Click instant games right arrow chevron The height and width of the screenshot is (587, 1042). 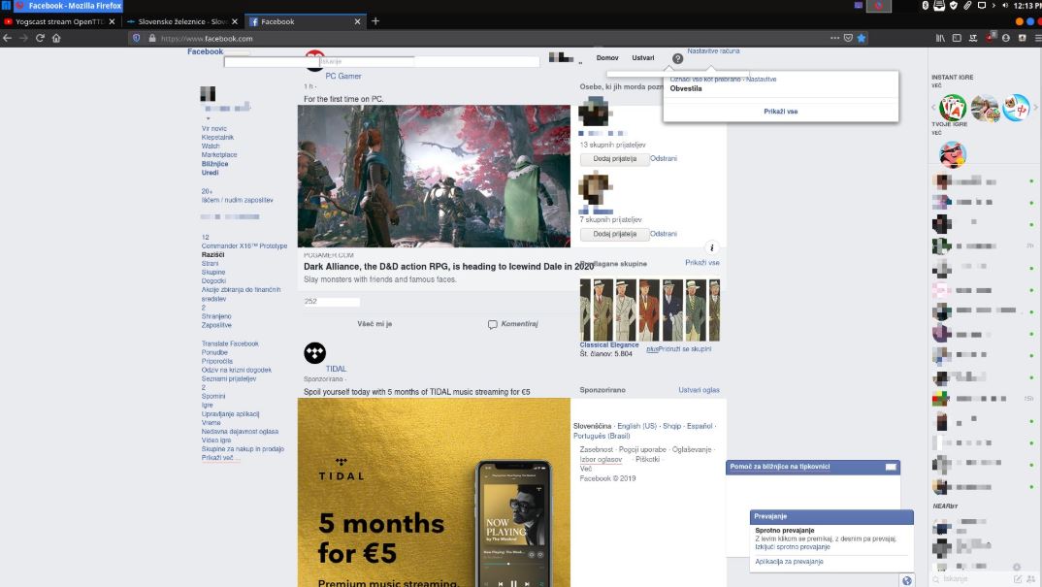pyautogui.click(x=1035, y=107)
